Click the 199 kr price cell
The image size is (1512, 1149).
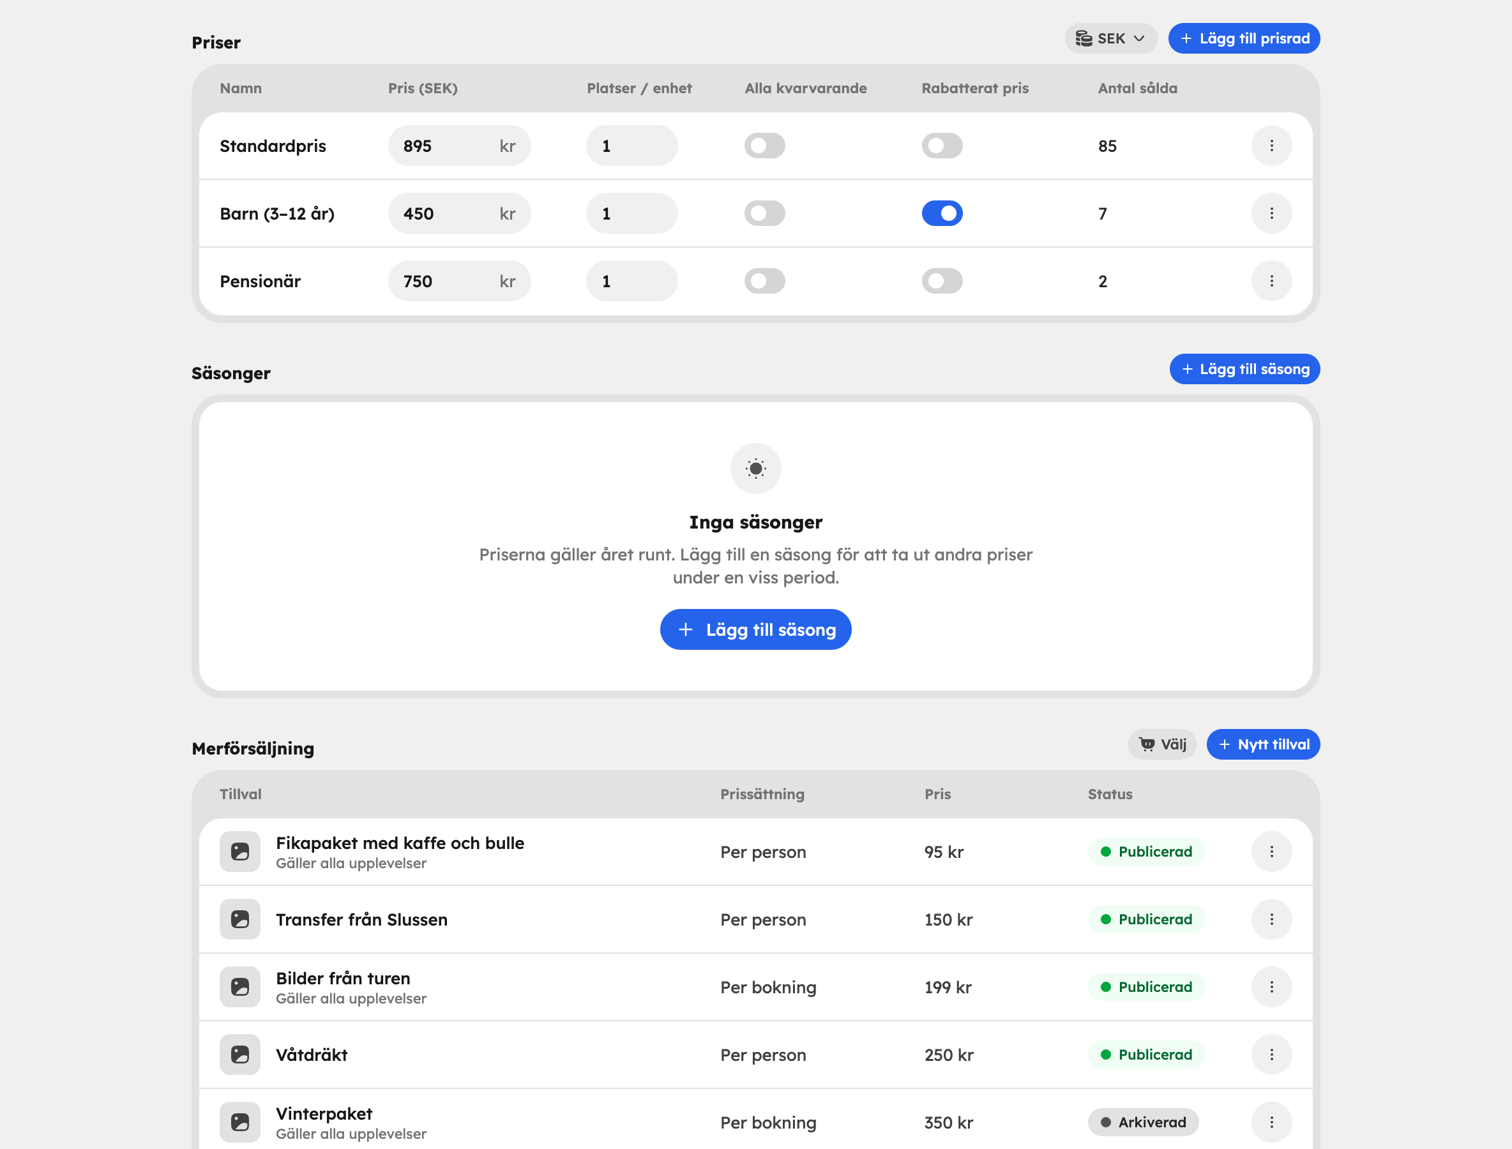pyautogui.click(x=948, y=987)
